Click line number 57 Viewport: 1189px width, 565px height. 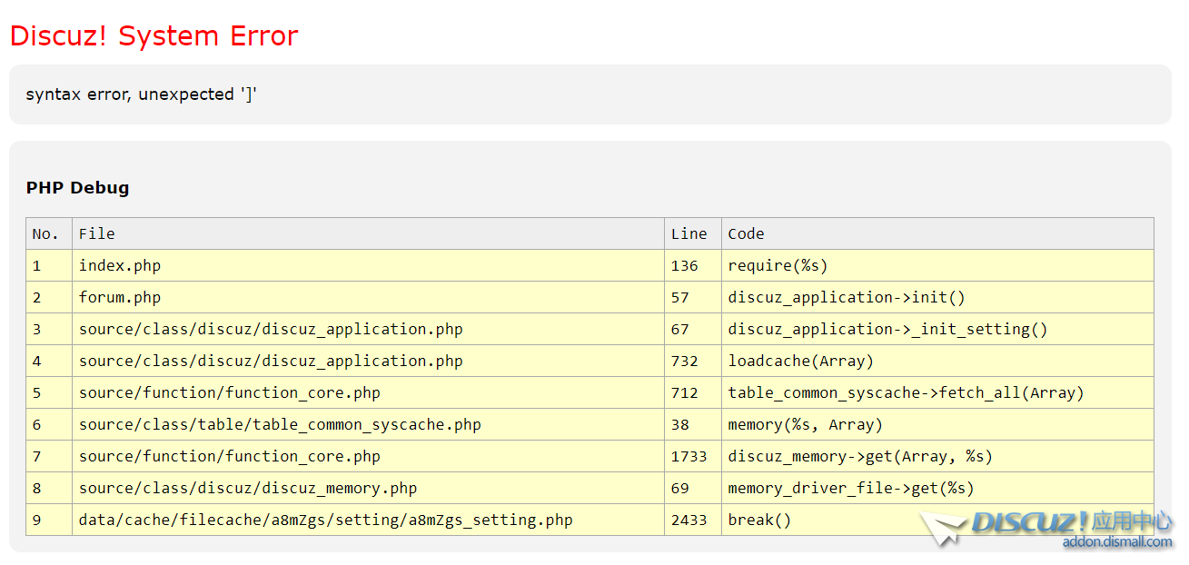(x=693, y=297)
